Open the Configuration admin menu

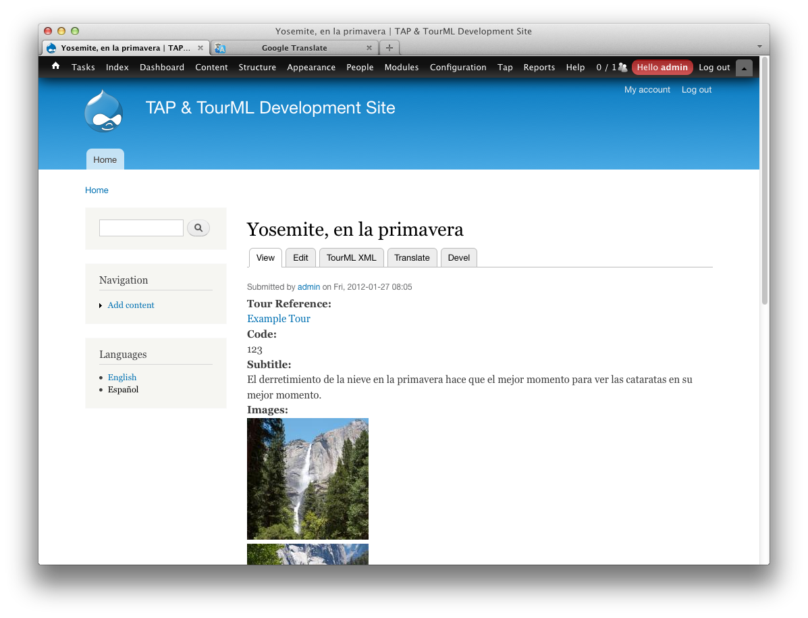(x=458, y=68)
